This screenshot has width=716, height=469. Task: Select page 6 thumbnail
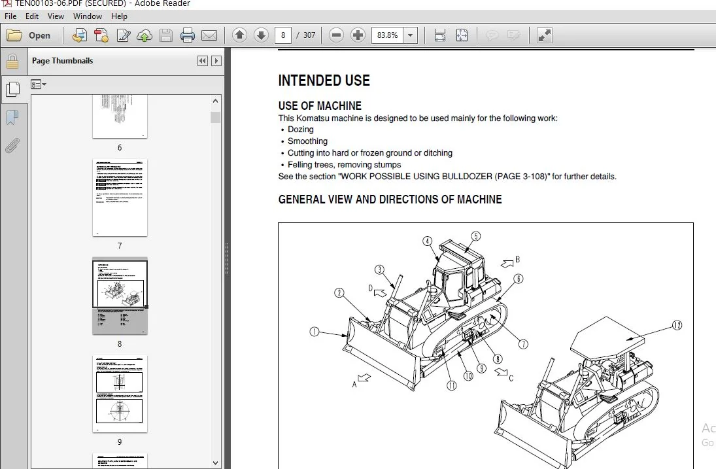[x=120, y=116]
